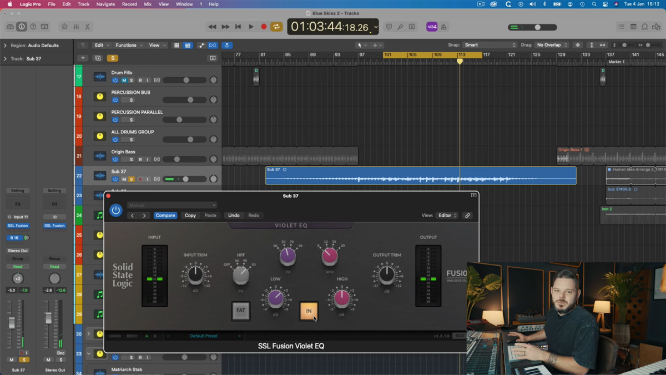The width and height of the screenshot is (666, 375).
Task: Click the HPF knob on Violet EQ
Action: click(240, 274)
